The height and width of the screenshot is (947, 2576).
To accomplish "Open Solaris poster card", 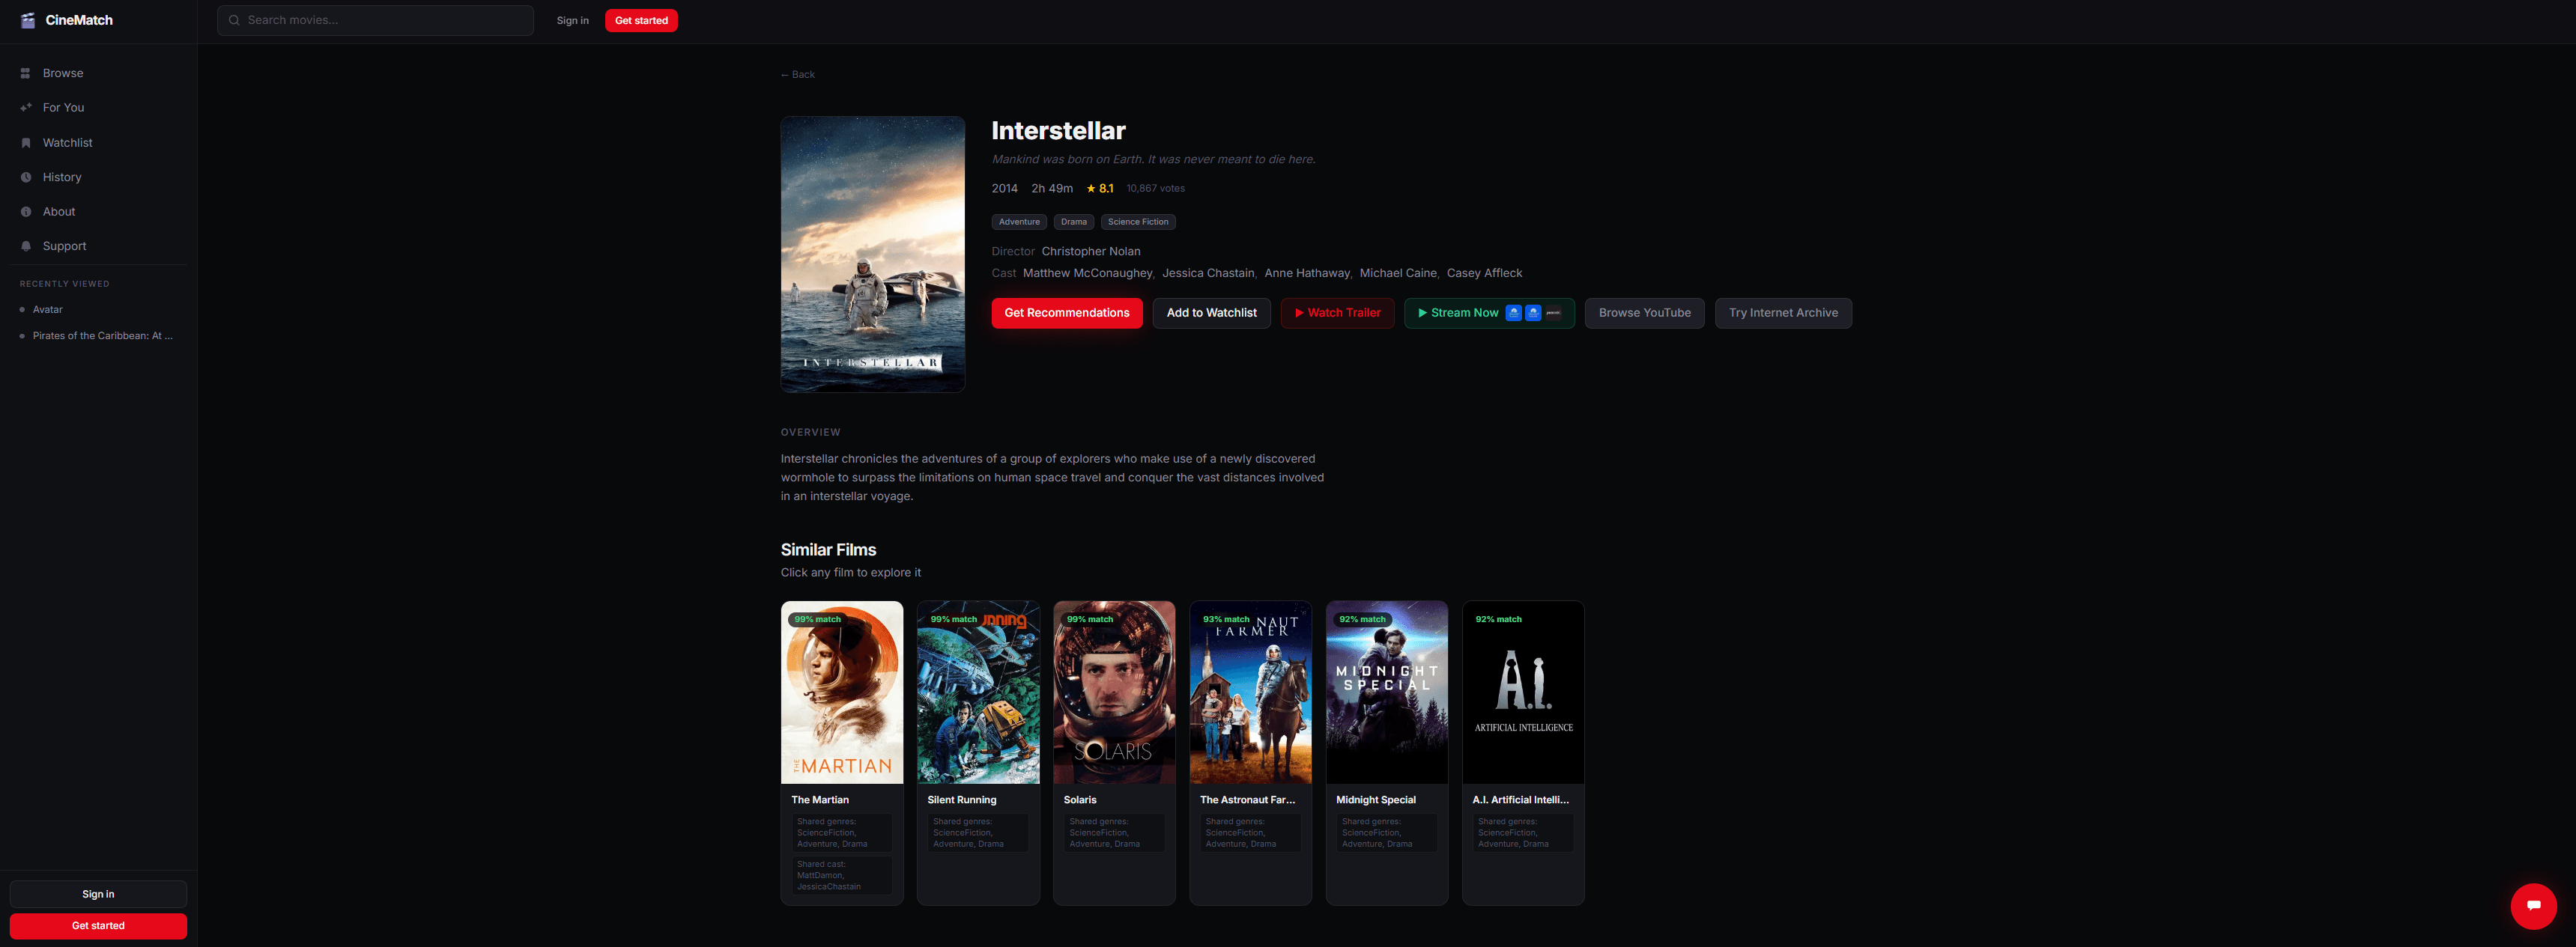I will (1114, 692).
